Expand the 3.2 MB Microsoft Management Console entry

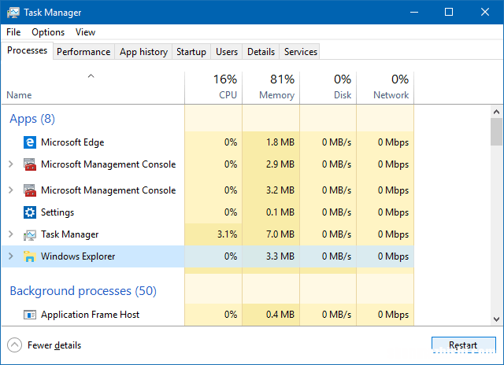[10, 190]
